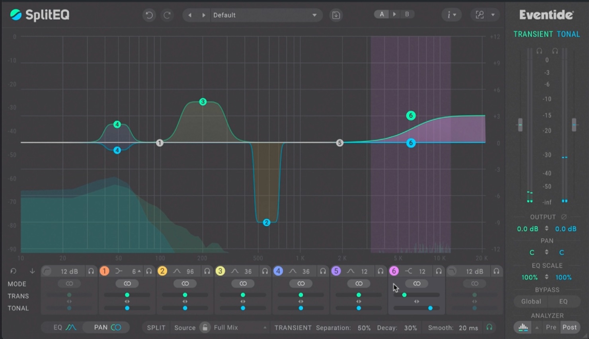Click the Source lock icon
Screen dimensions: 589x339
pos(205,327)
